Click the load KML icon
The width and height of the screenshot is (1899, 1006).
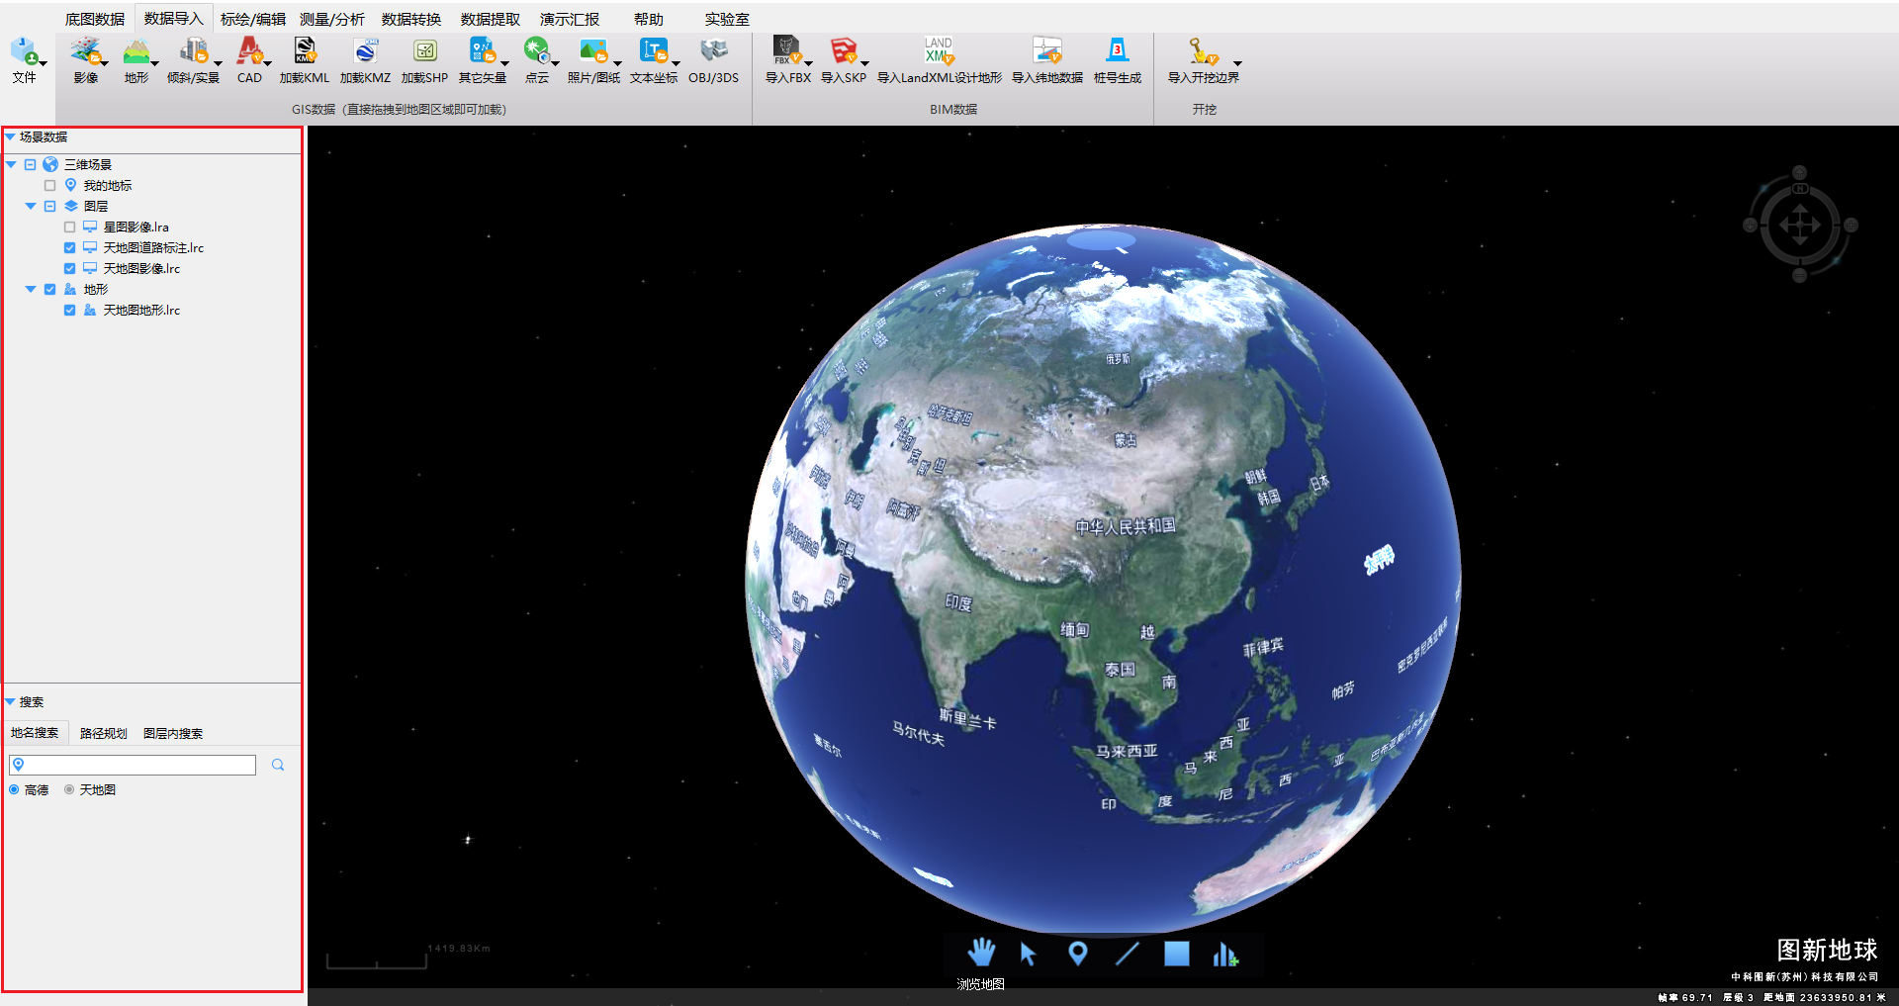(x=304, y=51)
